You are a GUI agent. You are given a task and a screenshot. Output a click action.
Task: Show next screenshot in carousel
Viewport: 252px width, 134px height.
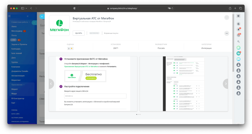(x=225, y=84)
